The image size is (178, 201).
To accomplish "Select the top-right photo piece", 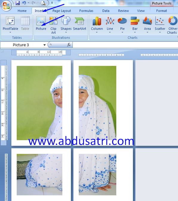I will point(97,103).
